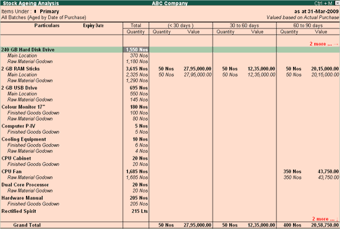Click the 1,550 Nos highlighted total quantity
340x229 pixels.
pos(136,50)
